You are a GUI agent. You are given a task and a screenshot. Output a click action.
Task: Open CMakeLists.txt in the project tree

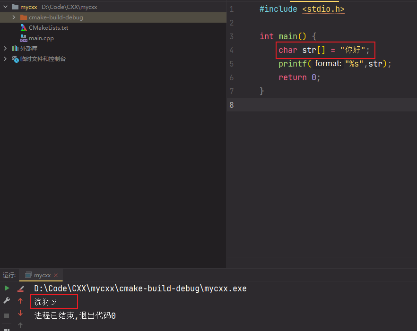pos(48,28)
